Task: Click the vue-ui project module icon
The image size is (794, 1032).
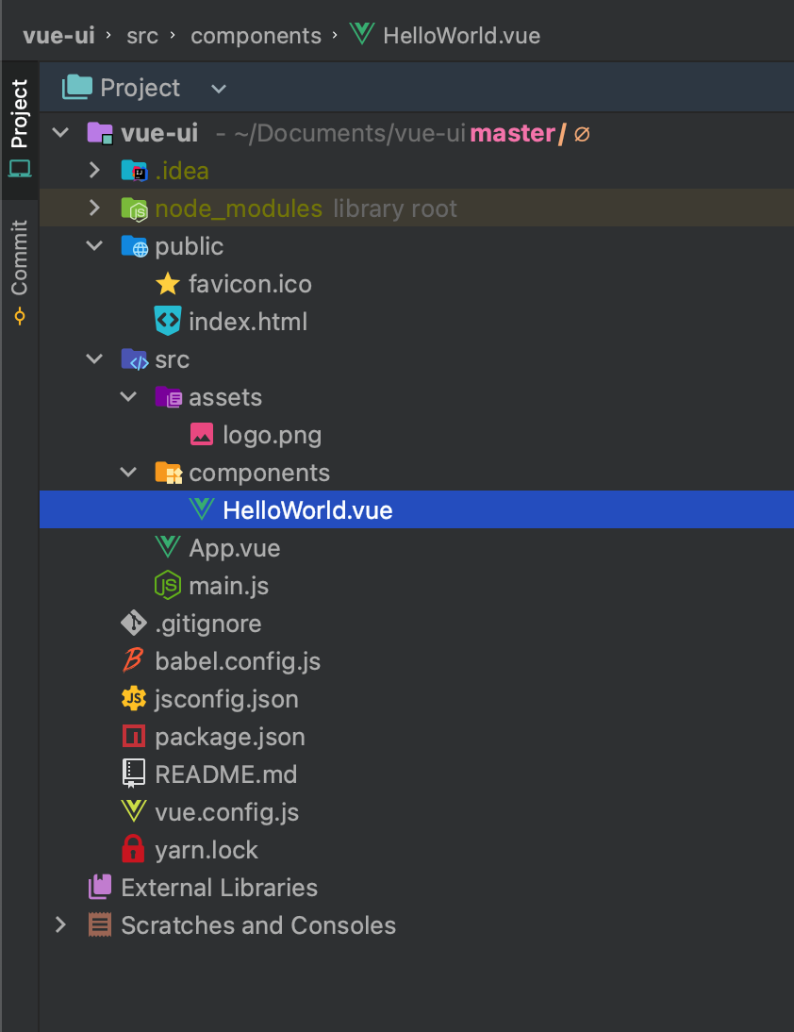Action: click(x=100, y=133)
